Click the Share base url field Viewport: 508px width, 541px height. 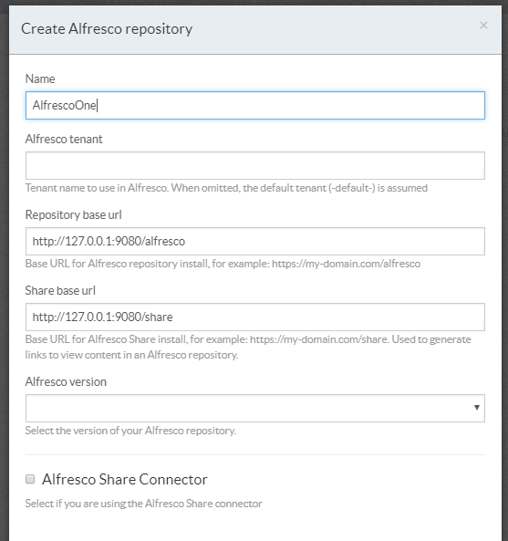click(x=255, y=317)
